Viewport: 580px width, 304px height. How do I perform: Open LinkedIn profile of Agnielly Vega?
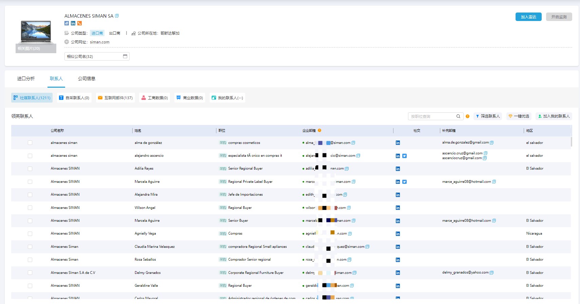click(398, 234)
